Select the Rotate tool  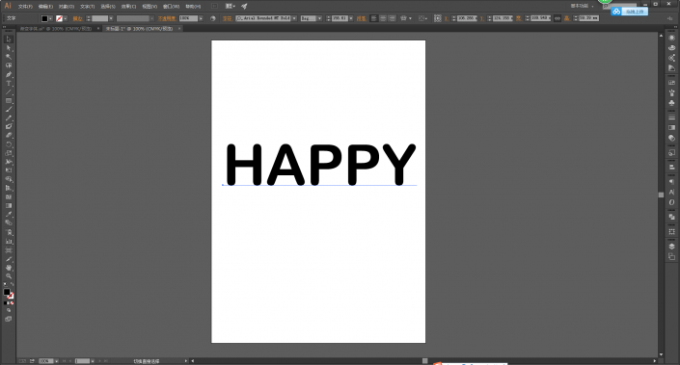tap(9, 144)
